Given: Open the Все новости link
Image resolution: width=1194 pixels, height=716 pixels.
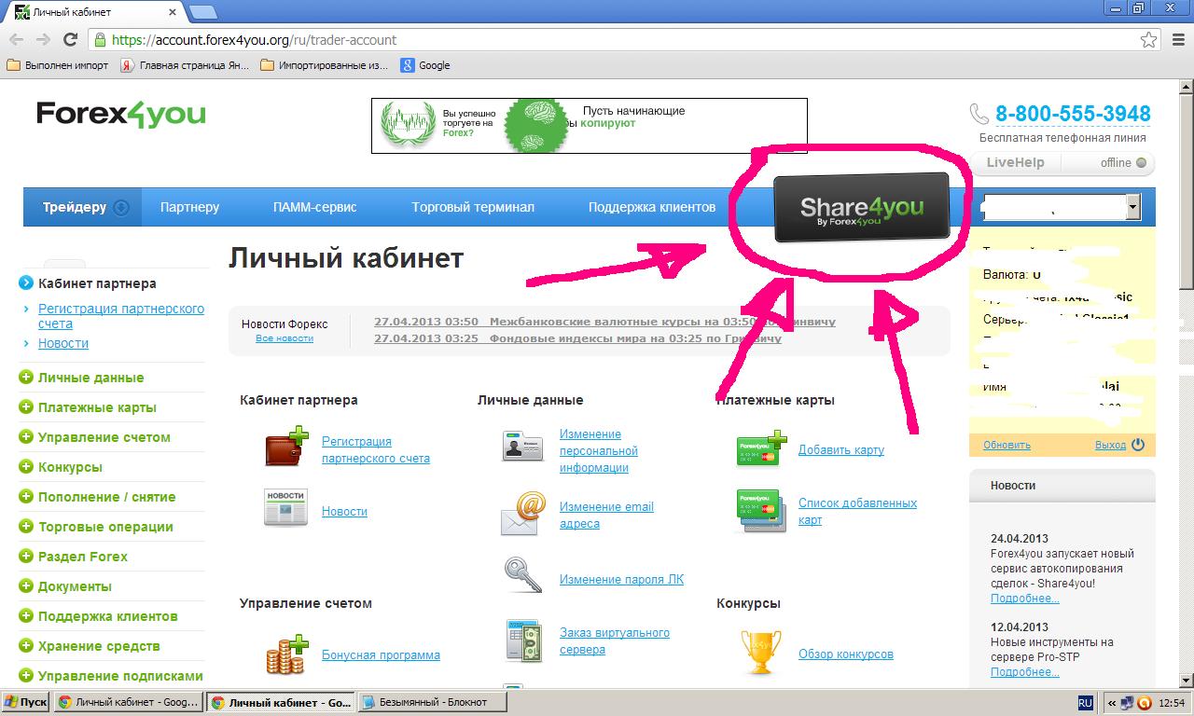Looking at the screenshot, I should click(285, 338).
